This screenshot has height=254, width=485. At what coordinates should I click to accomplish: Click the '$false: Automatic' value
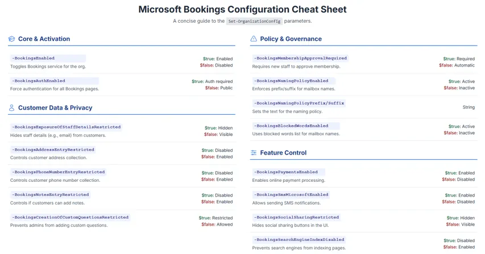(x=457, y=65)
